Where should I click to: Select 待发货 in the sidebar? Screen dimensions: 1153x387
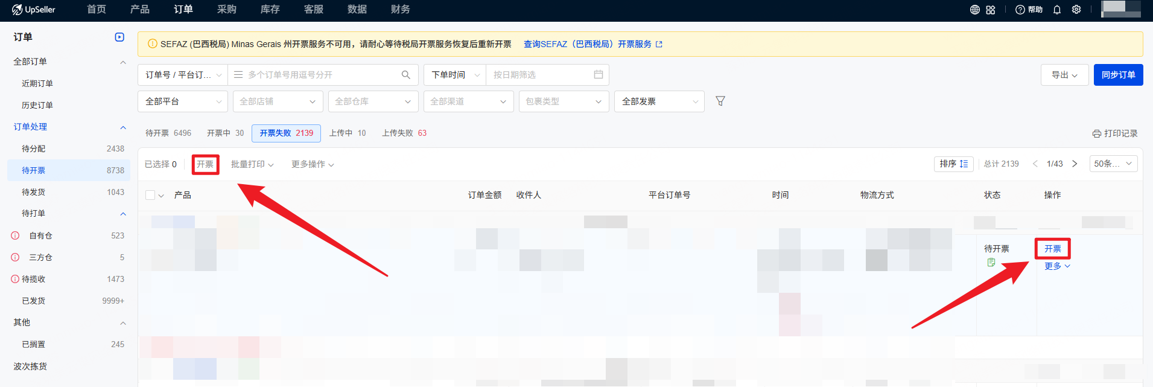(x=34, y=192)
